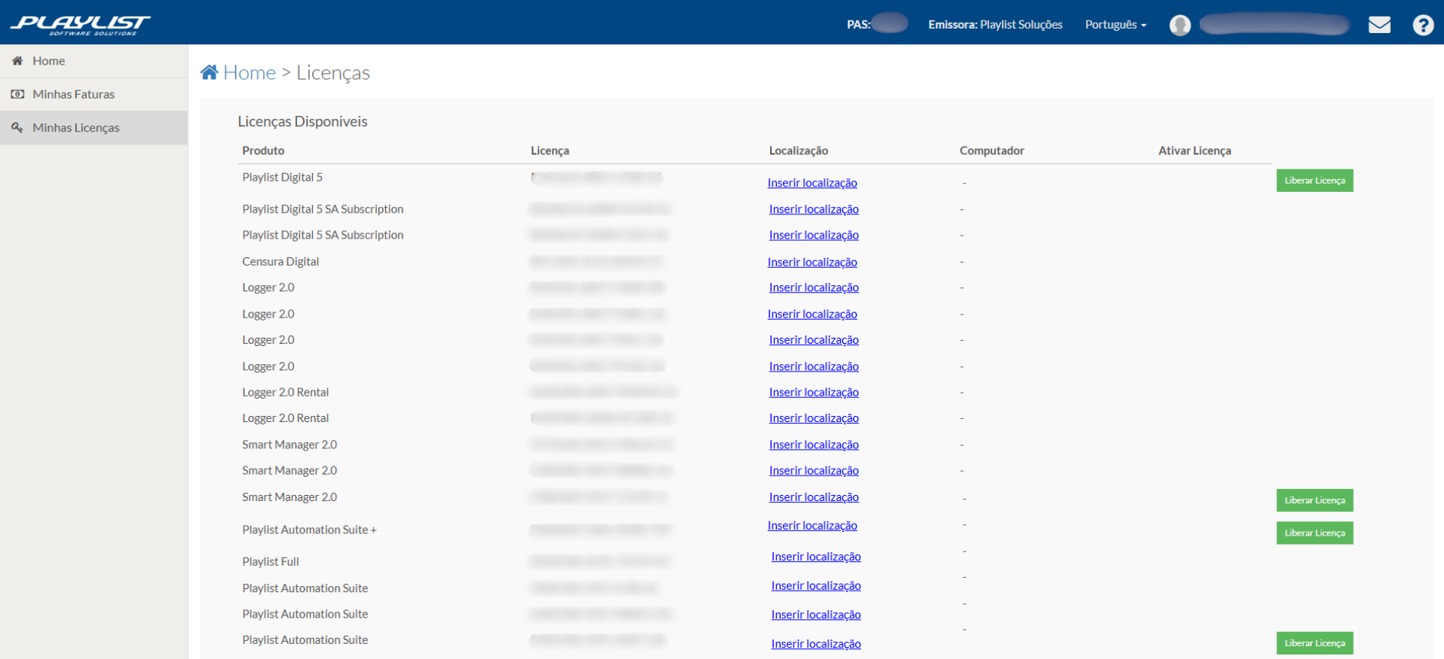The height and width of the screenshot is (659, 1444).
Task: Open Minhas Faturas in the sidebar
Action: point(94,94)
